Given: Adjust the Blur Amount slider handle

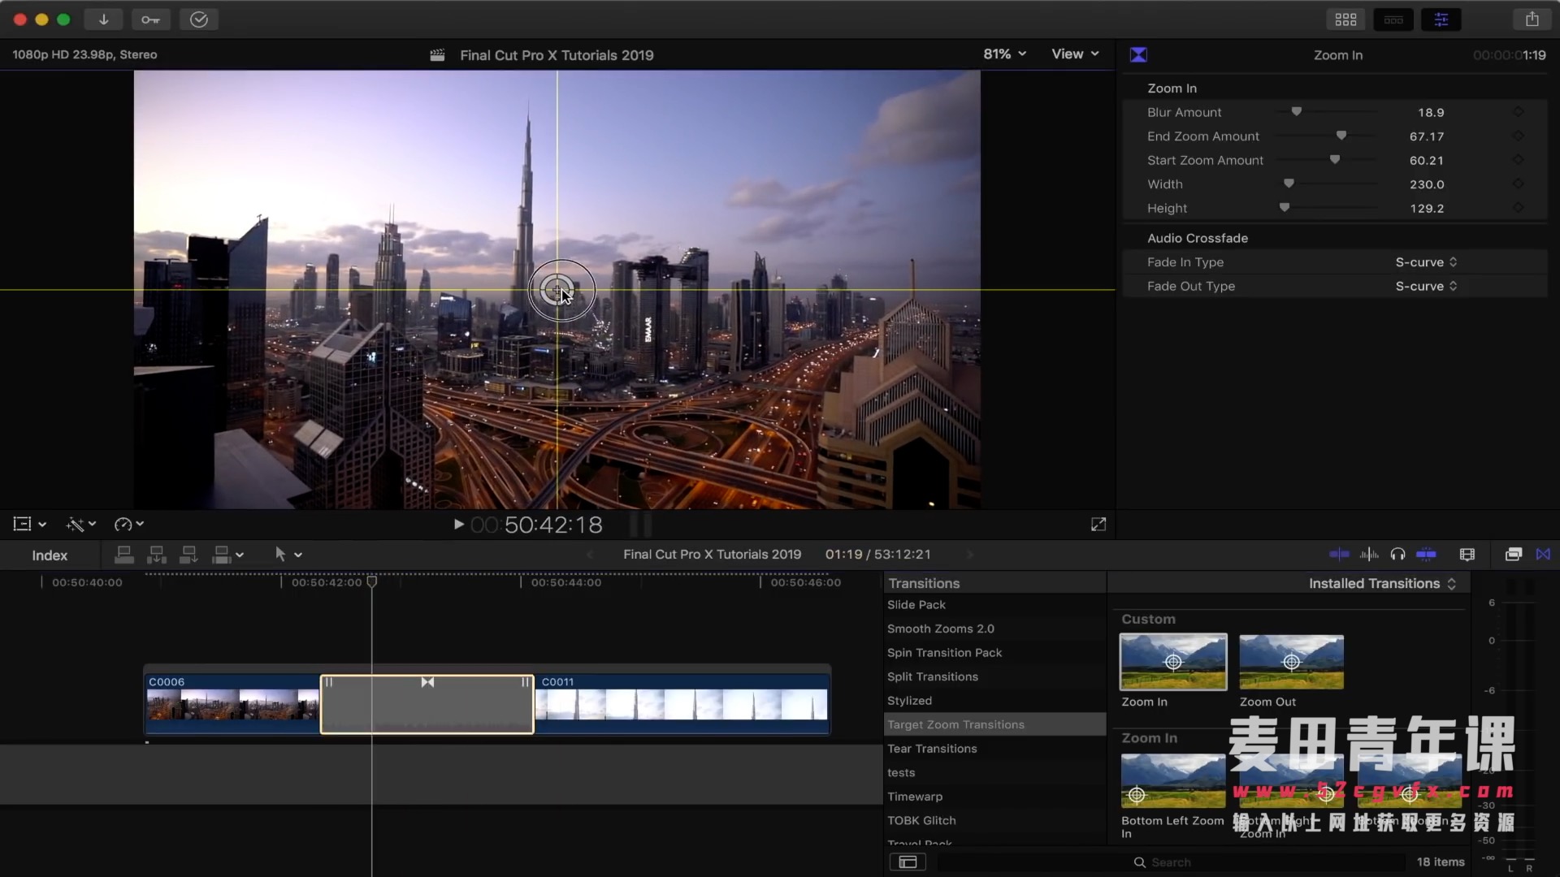Looking at the screenshot, I should click(1297, 112).
